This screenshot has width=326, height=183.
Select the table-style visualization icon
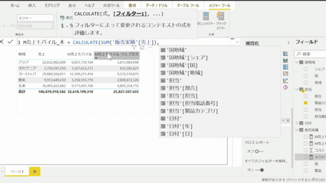(285, 67)
